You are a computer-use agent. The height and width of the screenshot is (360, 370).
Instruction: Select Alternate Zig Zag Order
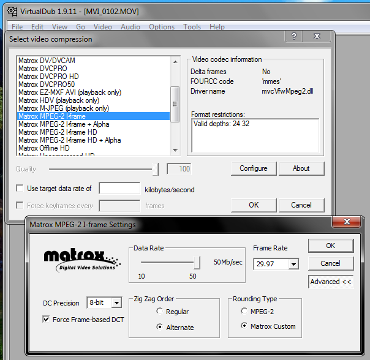(159, 327)
